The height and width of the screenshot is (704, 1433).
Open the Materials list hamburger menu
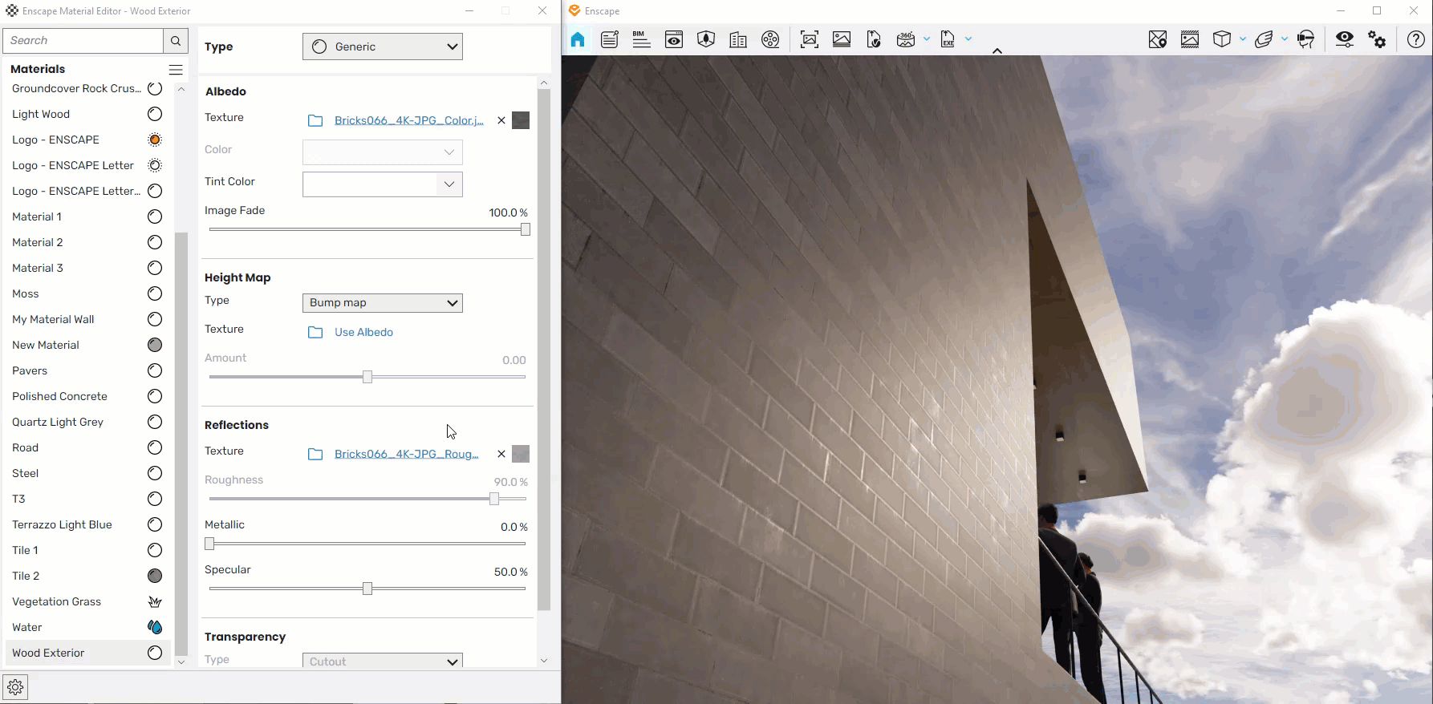176,70
